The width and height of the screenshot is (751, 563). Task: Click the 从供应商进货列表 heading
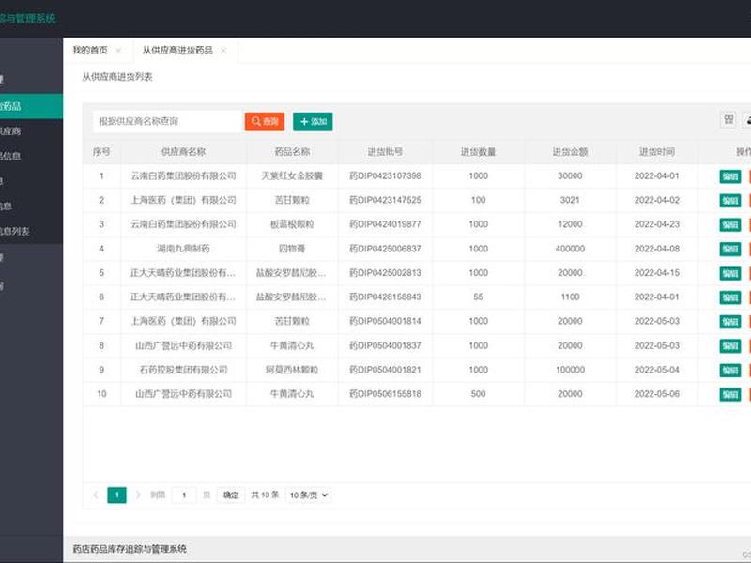point(116,77)
